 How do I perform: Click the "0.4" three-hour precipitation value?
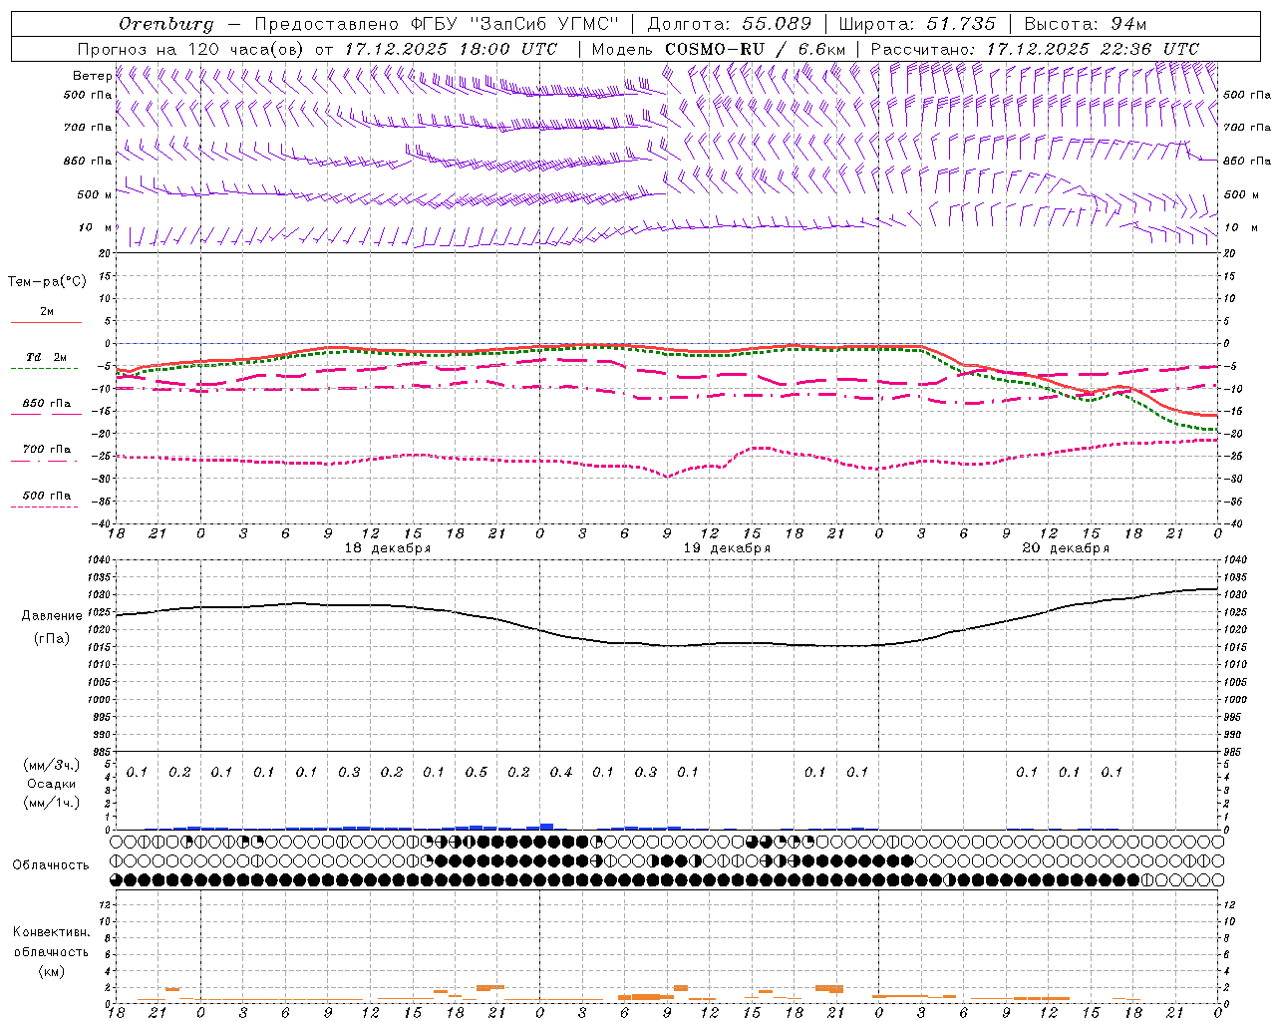[x=561, y=772]
